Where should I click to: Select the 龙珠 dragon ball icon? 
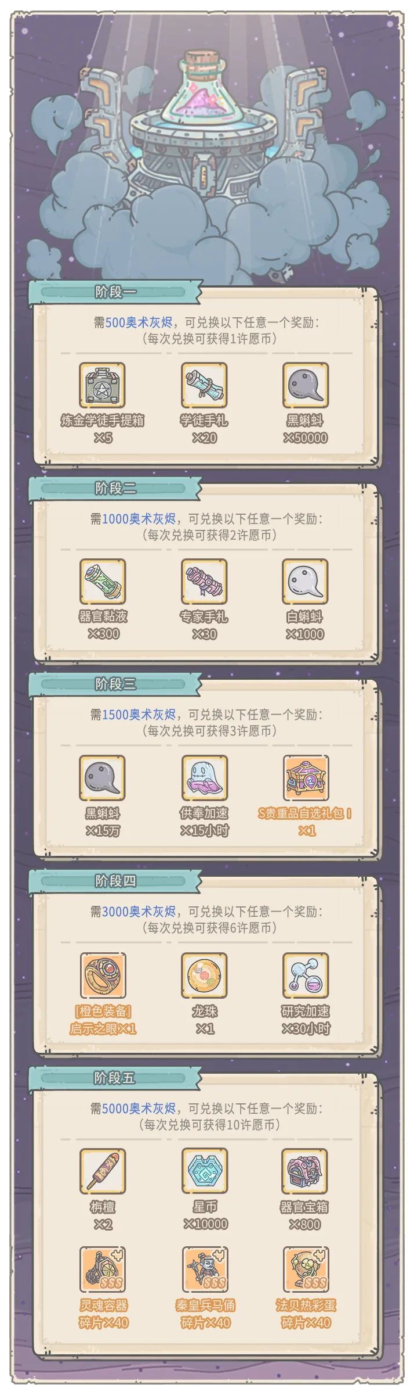(x=204, y=976)
